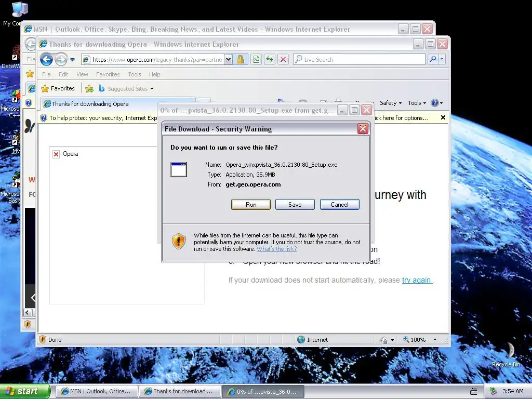Viewport: 532px width, 399px height.
Task: Open the Favorites menu
Action: coord(108,74)
